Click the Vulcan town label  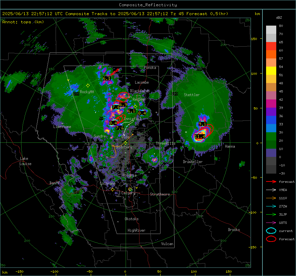[x=167, y=244]
